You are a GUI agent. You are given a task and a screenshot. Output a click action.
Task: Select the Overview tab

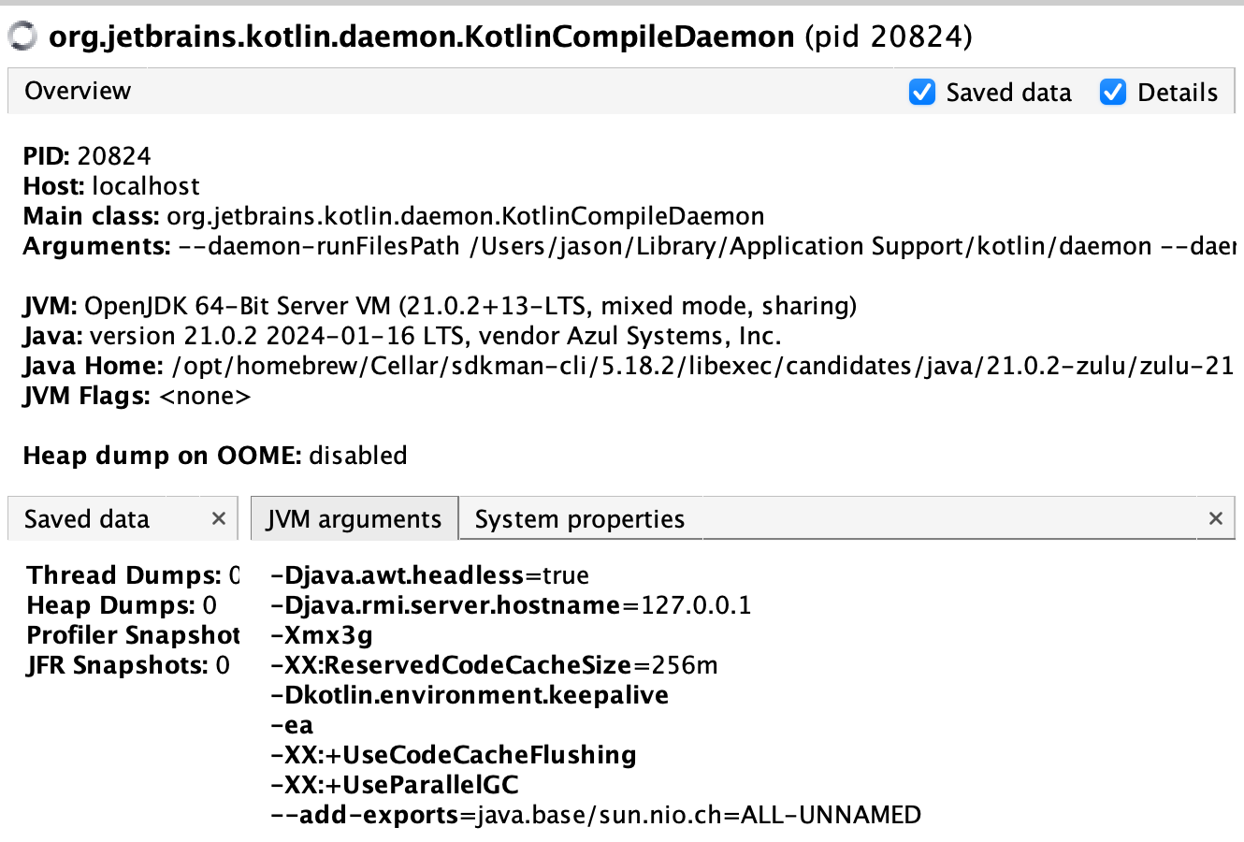click(x=78, y=91)
